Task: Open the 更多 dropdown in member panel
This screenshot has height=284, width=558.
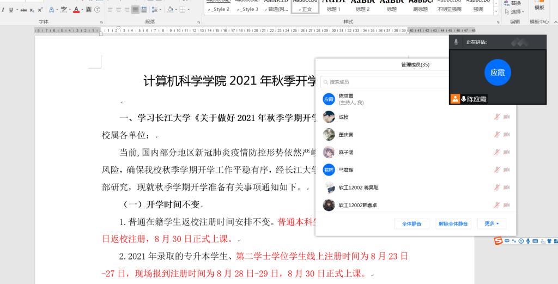Action: (x=492, y=223)
